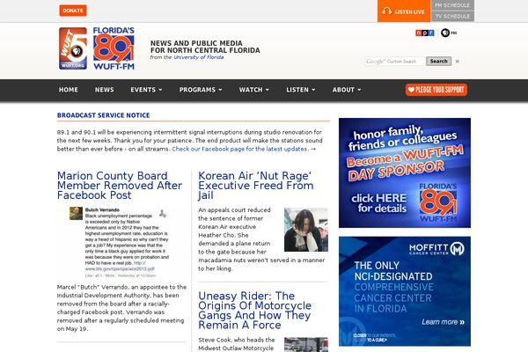Viewport: 528px width, 352px height.
Task: Click the Broadcast Service Notice heading
Action: pyautogui.click(x=103, y=115)
